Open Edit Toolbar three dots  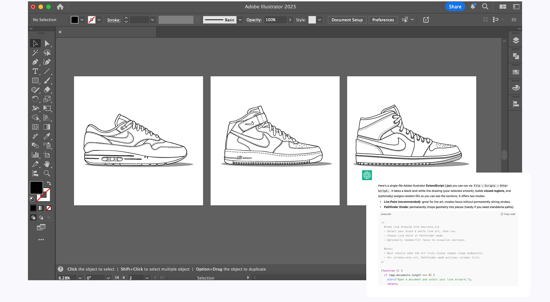[41, 240]
